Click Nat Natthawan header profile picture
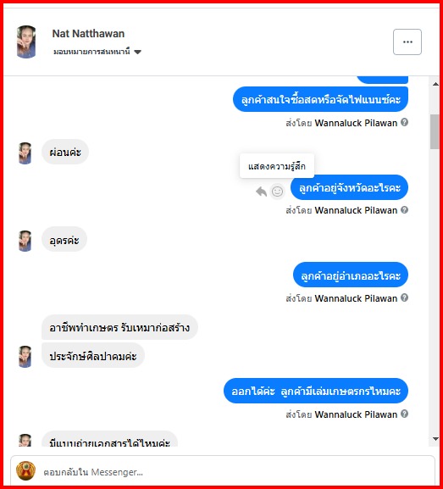 [x=26, y=42]
